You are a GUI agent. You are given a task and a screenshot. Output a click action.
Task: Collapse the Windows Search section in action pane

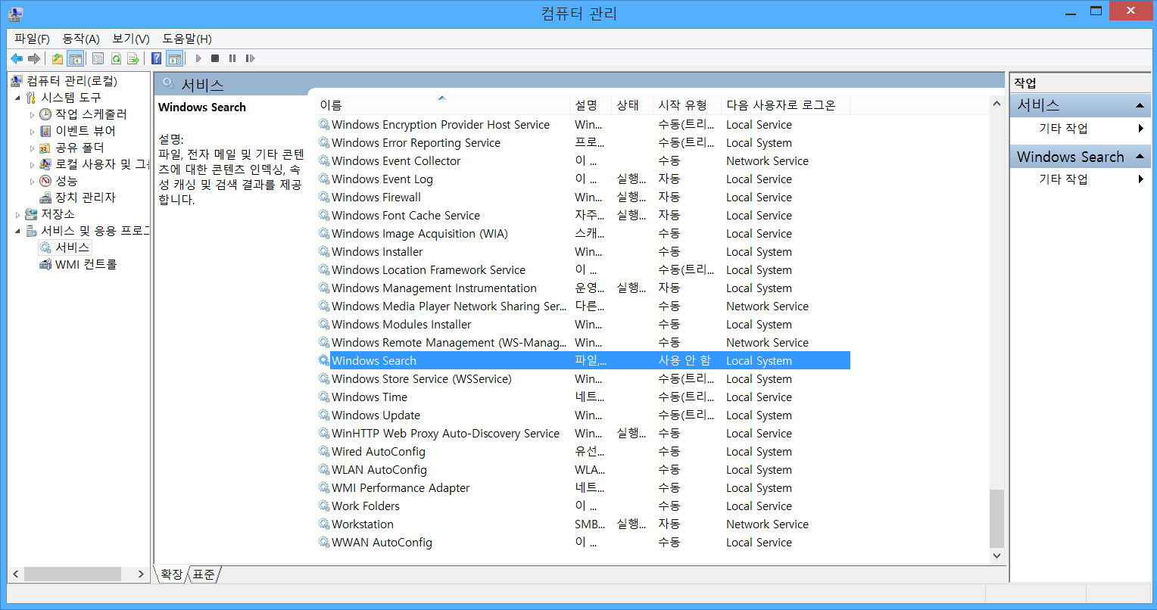(1140, 157)
